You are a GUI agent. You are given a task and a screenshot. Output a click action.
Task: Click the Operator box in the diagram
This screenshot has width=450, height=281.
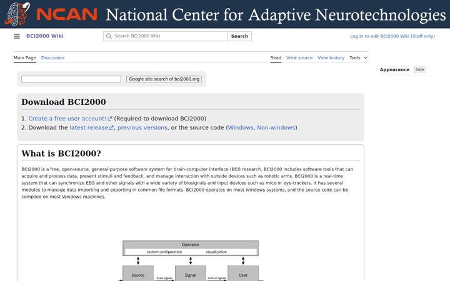point(191,249)
